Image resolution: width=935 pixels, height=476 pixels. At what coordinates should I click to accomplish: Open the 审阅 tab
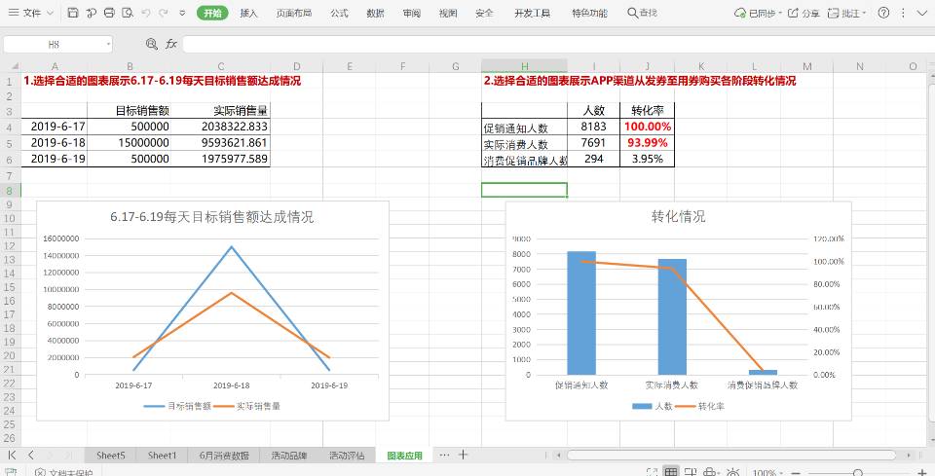click(411, 13)
